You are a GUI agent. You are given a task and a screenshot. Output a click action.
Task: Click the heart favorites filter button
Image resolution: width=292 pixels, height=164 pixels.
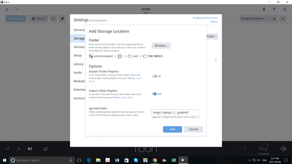click(53, 19)
